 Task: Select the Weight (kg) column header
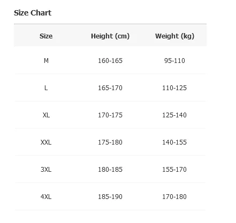(174, 36)
